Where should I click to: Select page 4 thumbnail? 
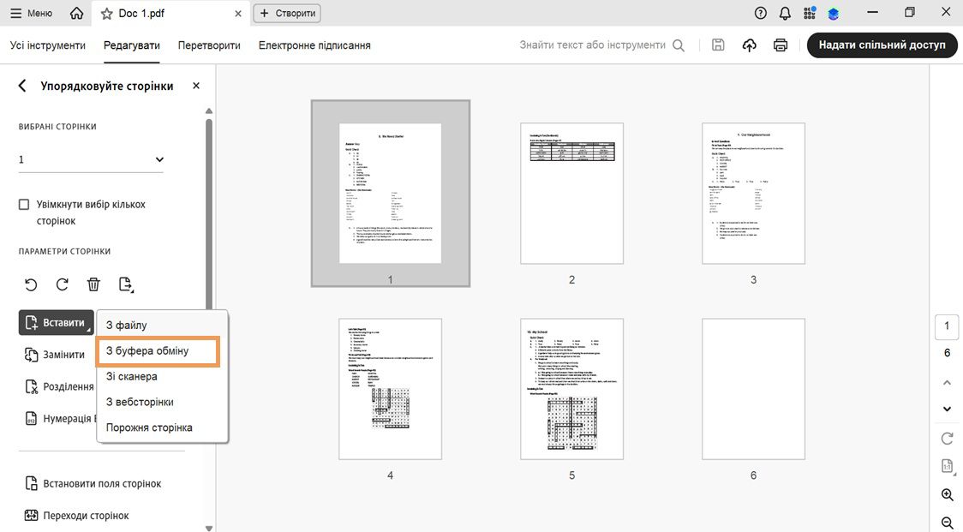391,389
